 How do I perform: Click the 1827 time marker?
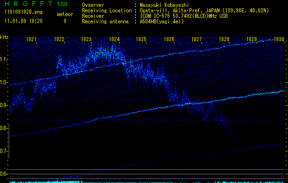[x=196, y=39]
